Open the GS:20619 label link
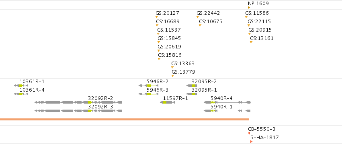This screenshot has height=144, width=342. coord(170,47)
